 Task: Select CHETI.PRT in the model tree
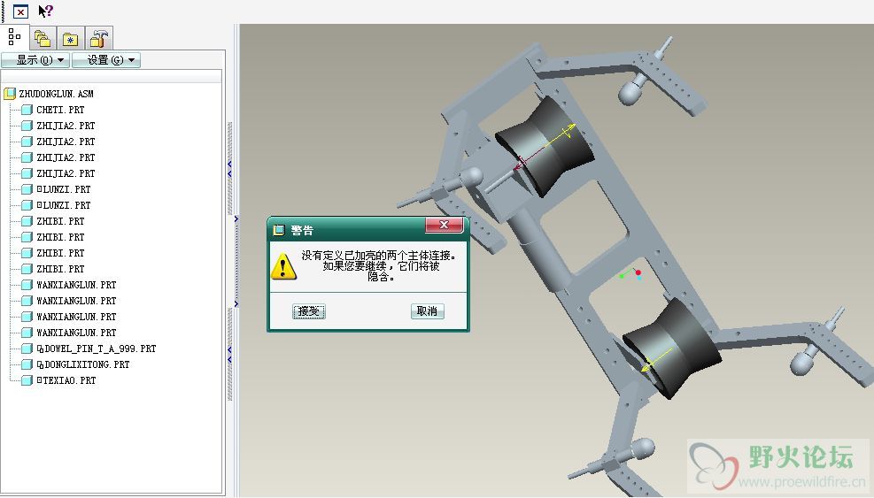tap(60, 110)
